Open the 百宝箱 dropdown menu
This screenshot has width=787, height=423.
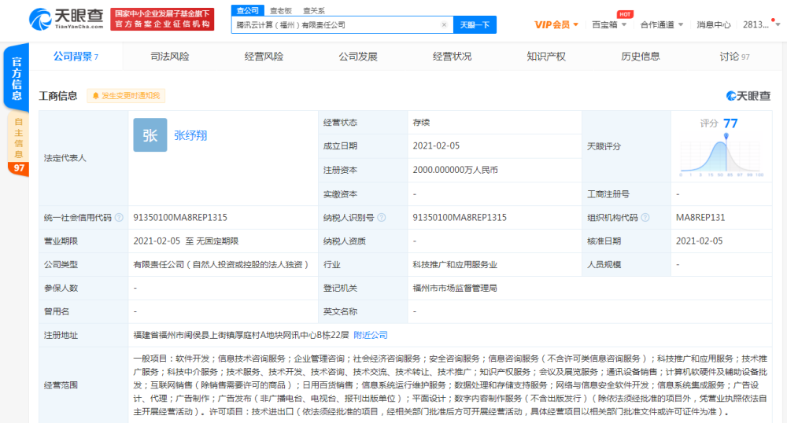(609, 24)
